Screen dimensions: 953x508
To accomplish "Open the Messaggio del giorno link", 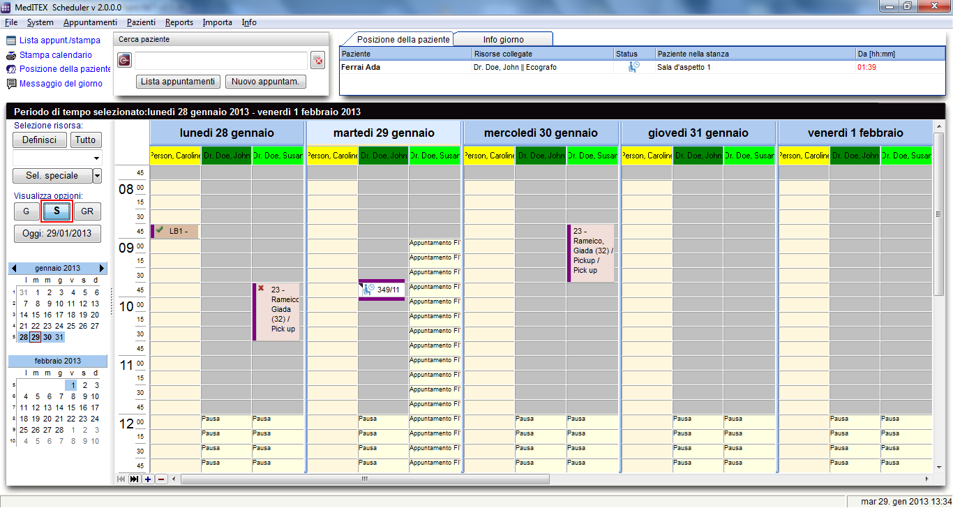I will click(61, 84).
